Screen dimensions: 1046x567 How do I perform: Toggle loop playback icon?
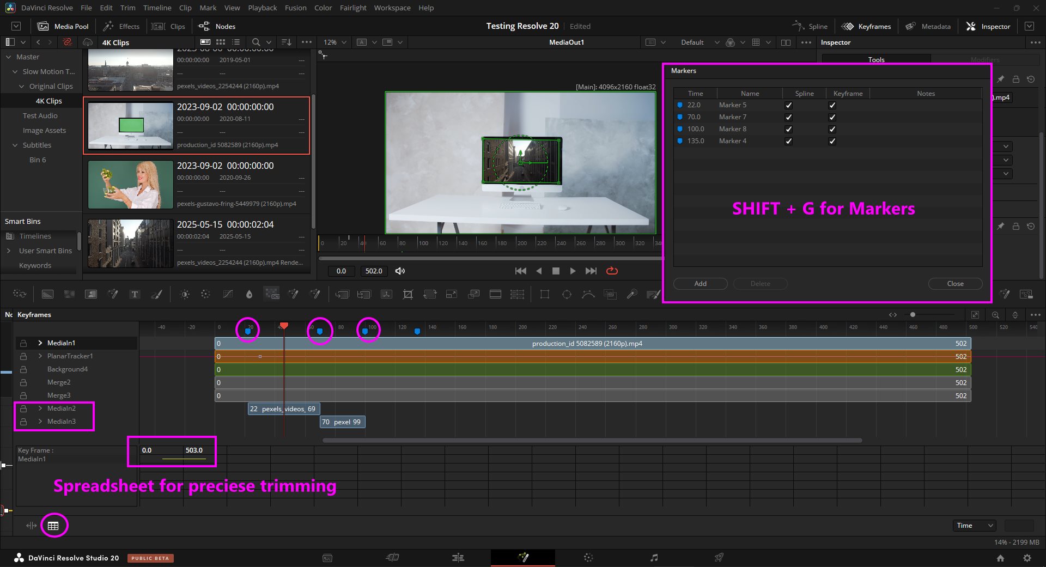pyautogui.click(x=612, y=271)
